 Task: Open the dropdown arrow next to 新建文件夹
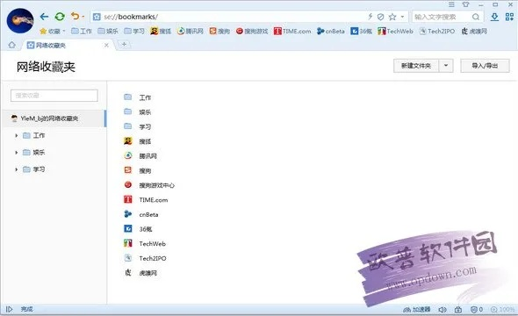[x=446, y=66]
